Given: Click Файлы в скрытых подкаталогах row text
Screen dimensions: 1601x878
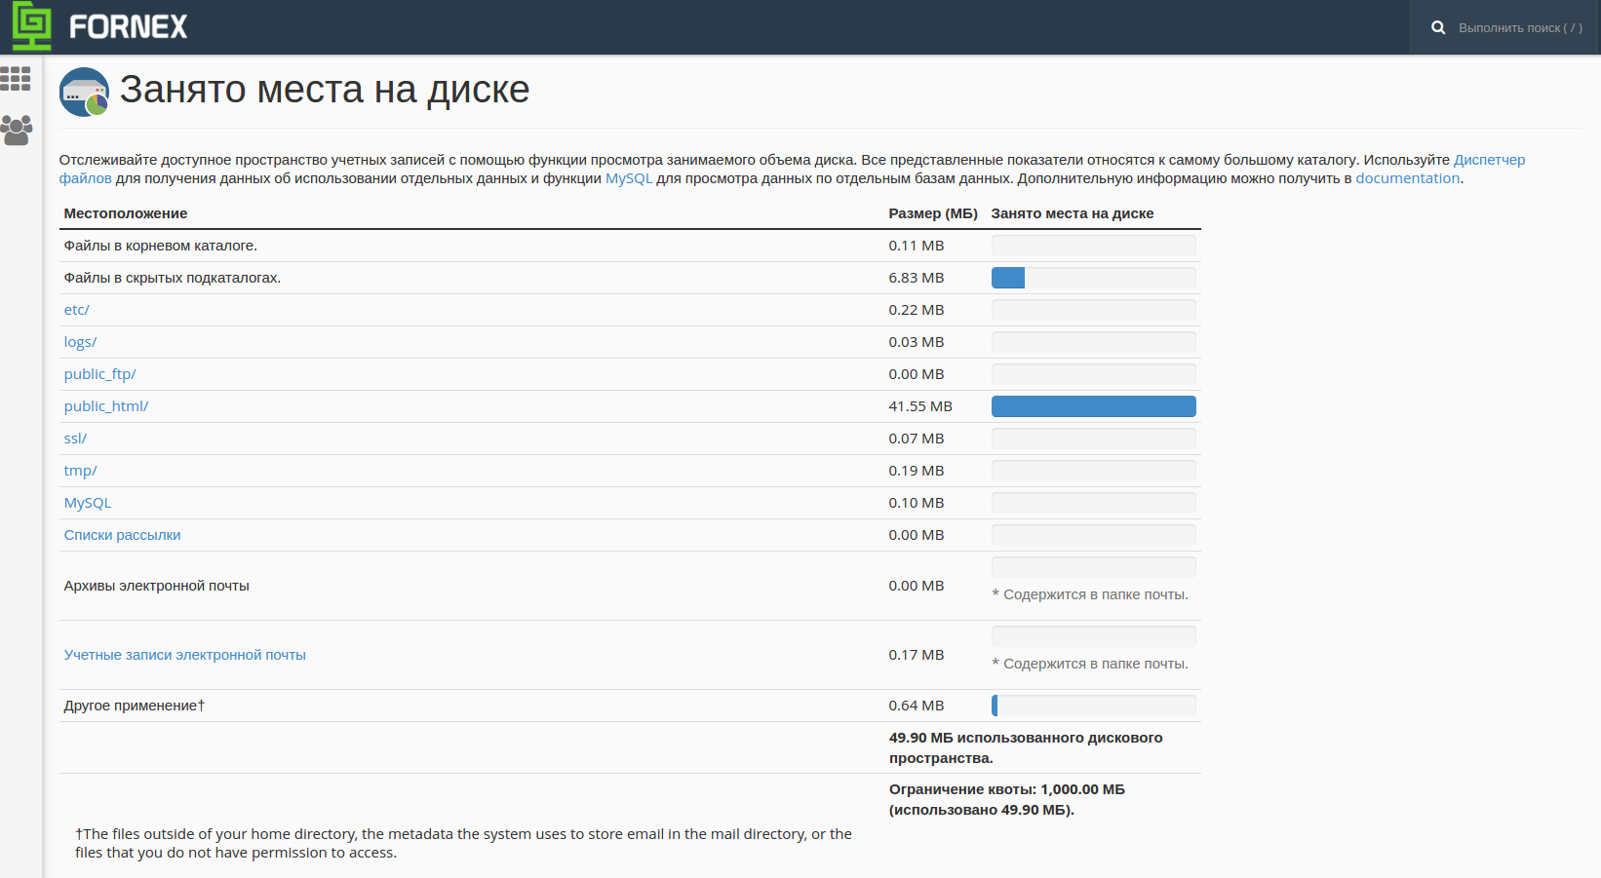Looking at the screenshot, I should pyautogui.click(x=173, y=278).
